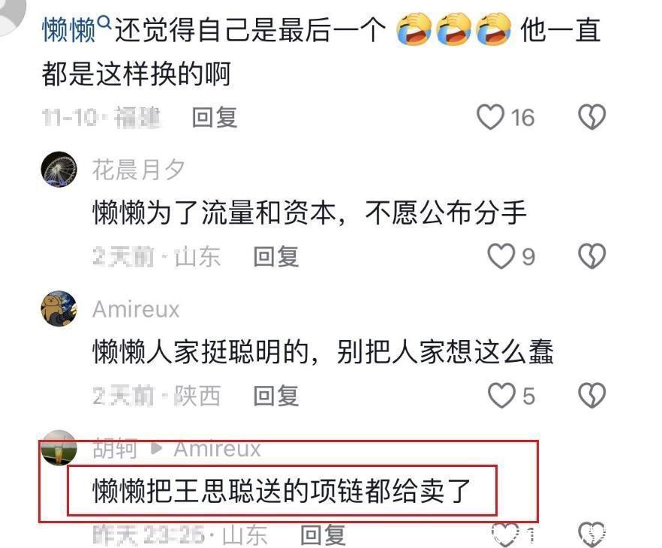Tap broken heart on Amireux's comment
Screen dimensions: 662x548
592,396
